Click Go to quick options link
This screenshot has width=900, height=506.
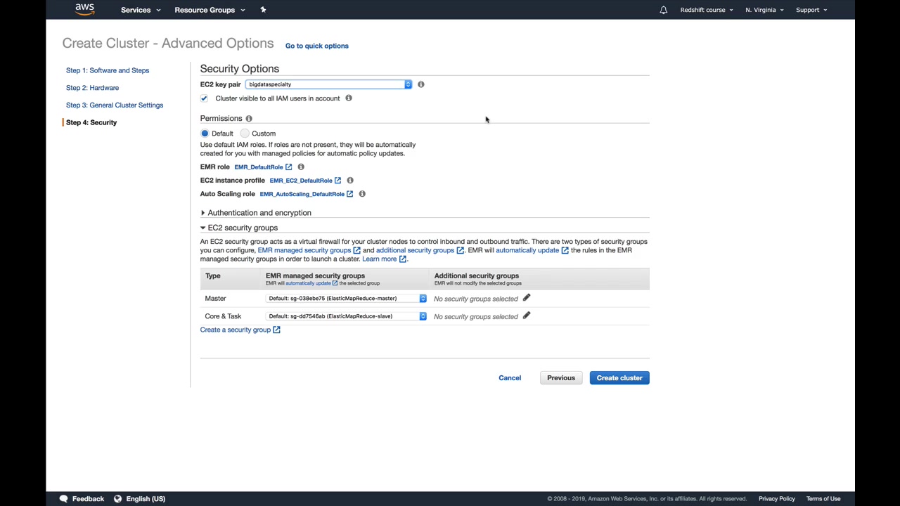coord(317,46)
